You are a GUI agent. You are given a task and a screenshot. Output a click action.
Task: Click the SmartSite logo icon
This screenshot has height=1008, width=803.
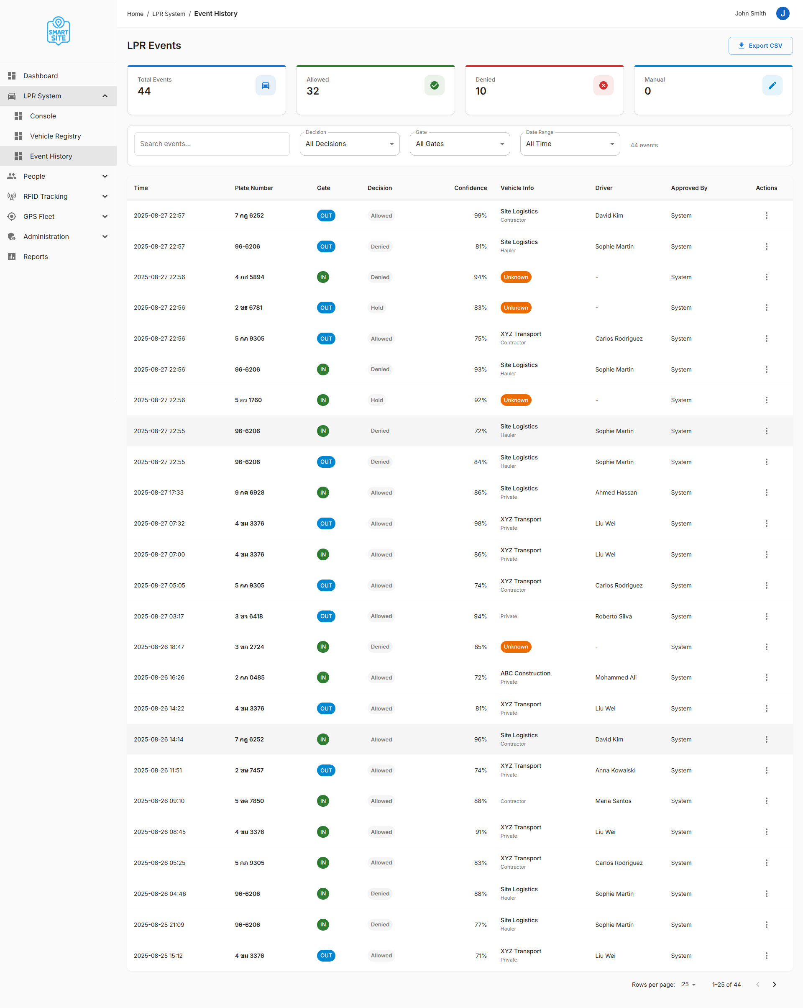coord(59,31)
